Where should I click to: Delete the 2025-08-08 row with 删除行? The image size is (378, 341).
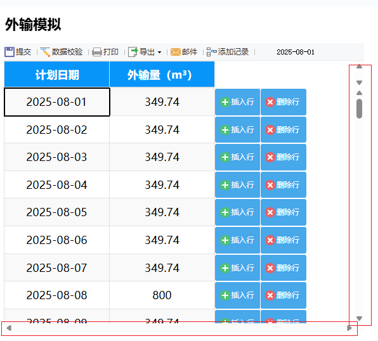pyautogui.click(x=283, y=295)
